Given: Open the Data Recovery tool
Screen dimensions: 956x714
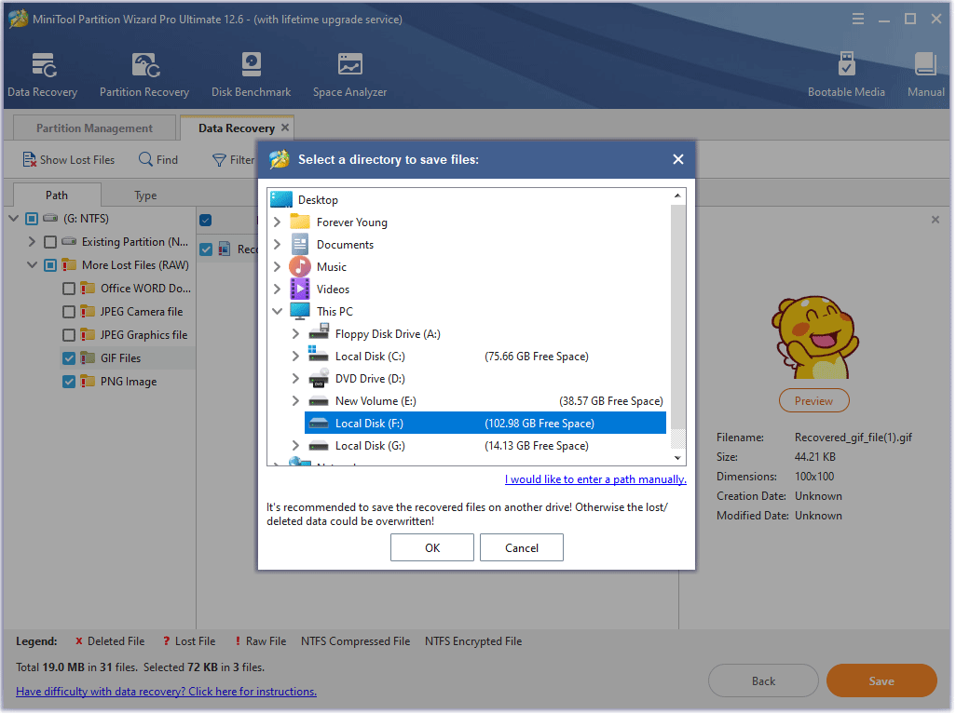Looking at the screenshot, I should [x=42, y=73].
